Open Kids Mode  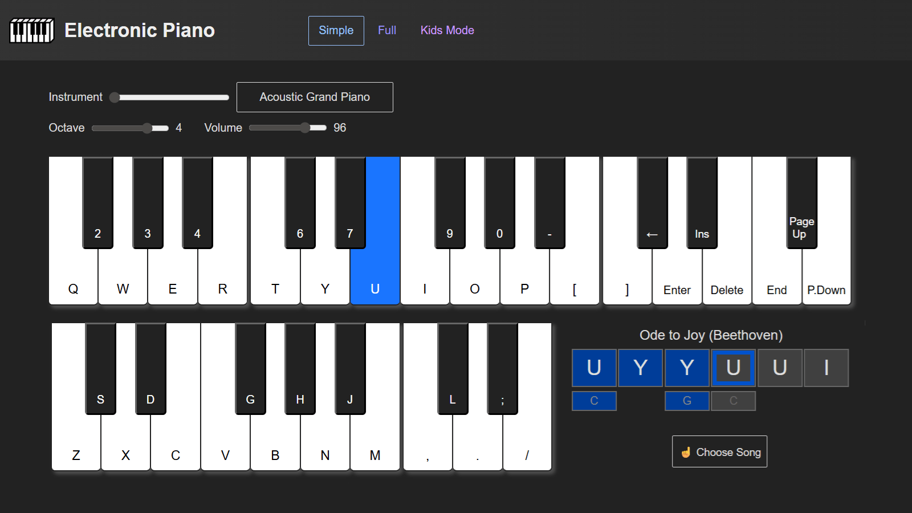point(447,31)
